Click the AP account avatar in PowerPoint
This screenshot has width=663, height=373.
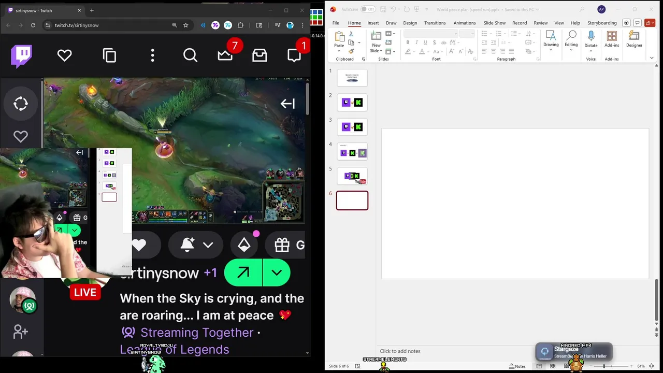pyautogui.click(x=601, y=9)
